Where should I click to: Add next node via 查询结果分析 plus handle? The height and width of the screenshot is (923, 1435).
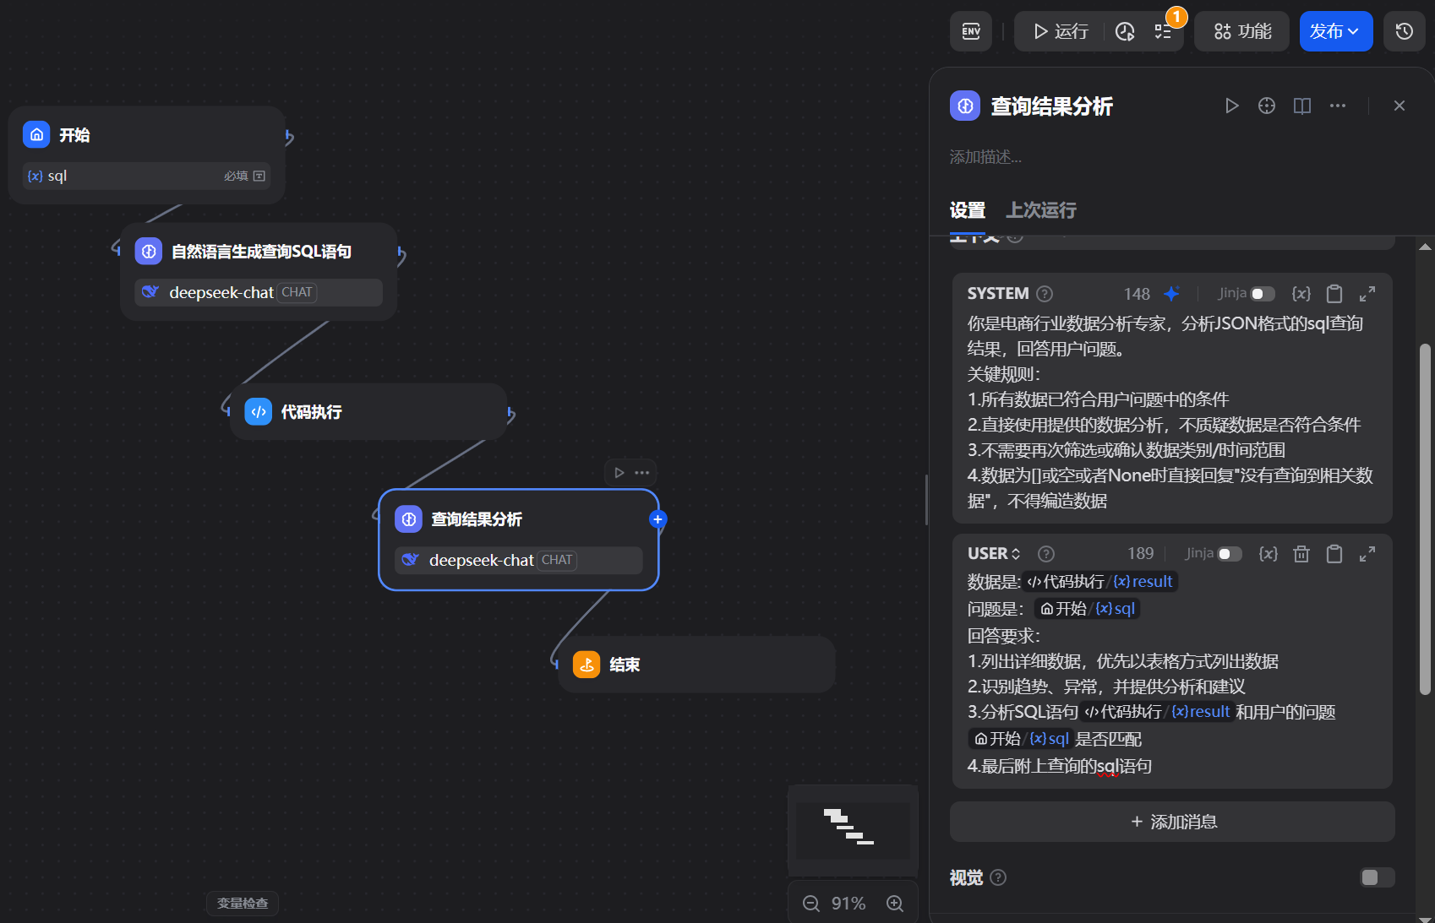(x=657, y=519)
